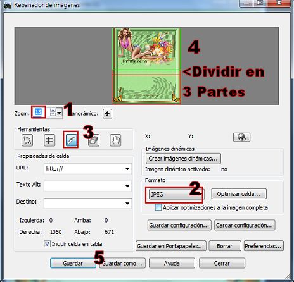Open the Destino dropdown list

point(127,203)
